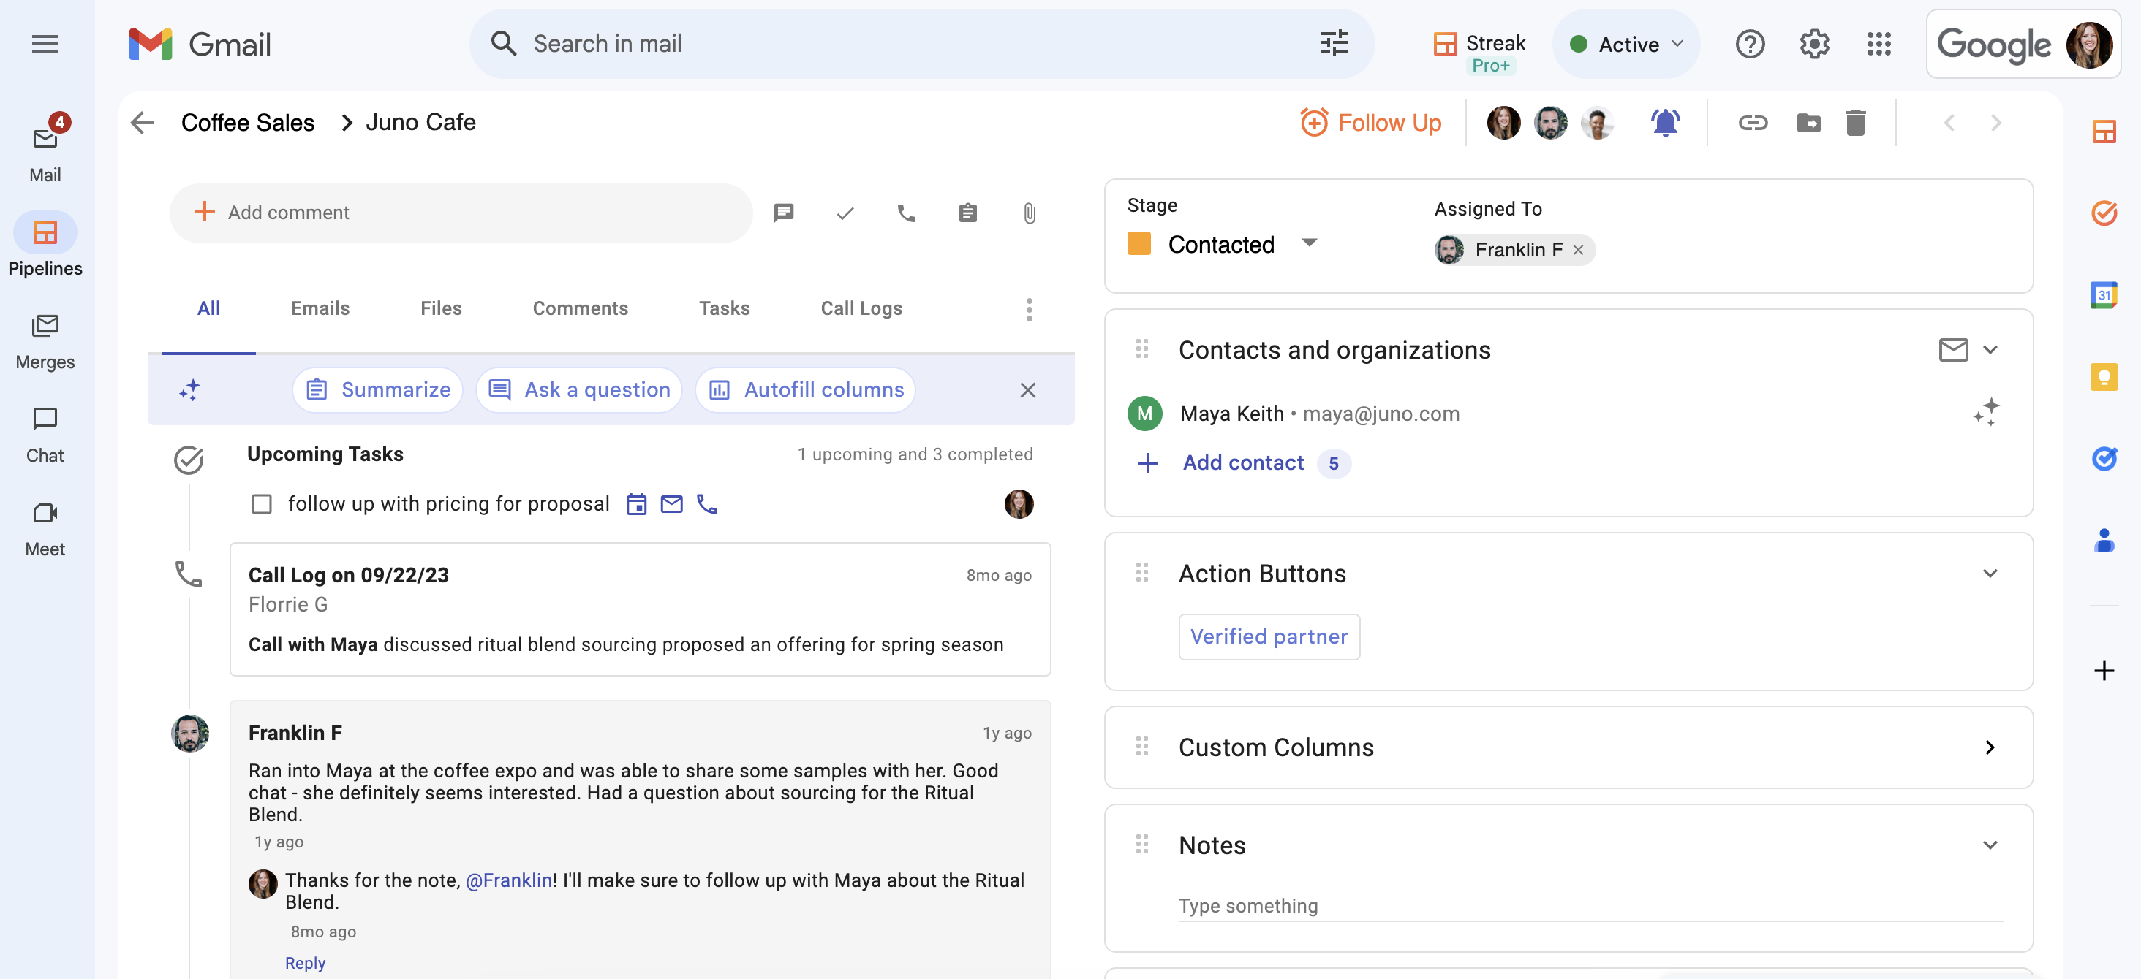Click the search filter options icon
Screen dimensions: 2141x979
click(1334, 43)
